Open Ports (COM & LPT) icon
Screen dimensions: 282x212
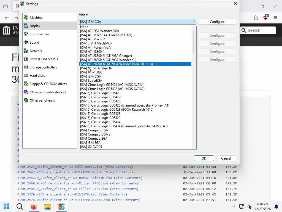(26, 59)
